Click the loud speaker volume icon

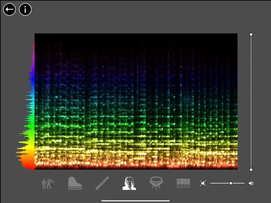251,183
